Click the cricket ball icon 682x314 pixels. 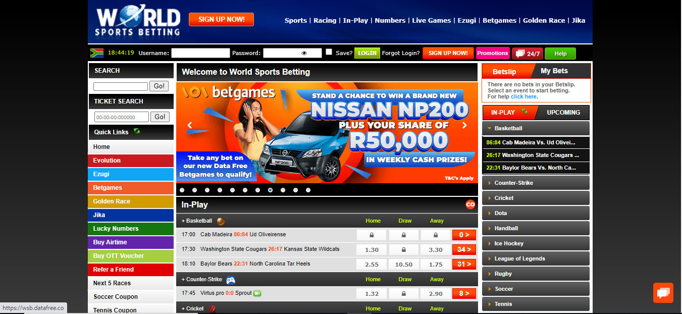(x=212, y=308)
